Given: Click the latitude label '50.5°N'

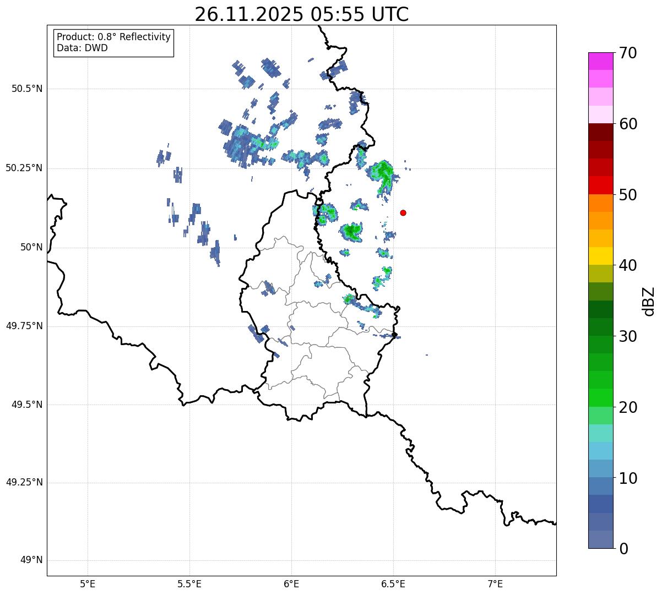Looking at the screenshot, I should point(26,89).
